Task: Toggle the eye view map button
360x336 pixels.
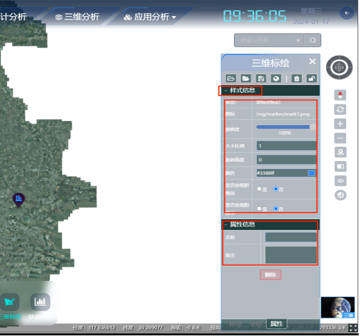Action: coord(340,181)
